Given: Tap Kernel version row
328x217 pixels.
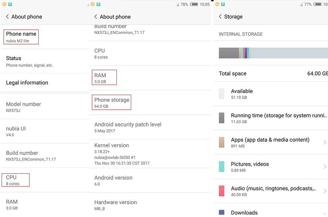Looking at the screenshot, I should 150,154.
